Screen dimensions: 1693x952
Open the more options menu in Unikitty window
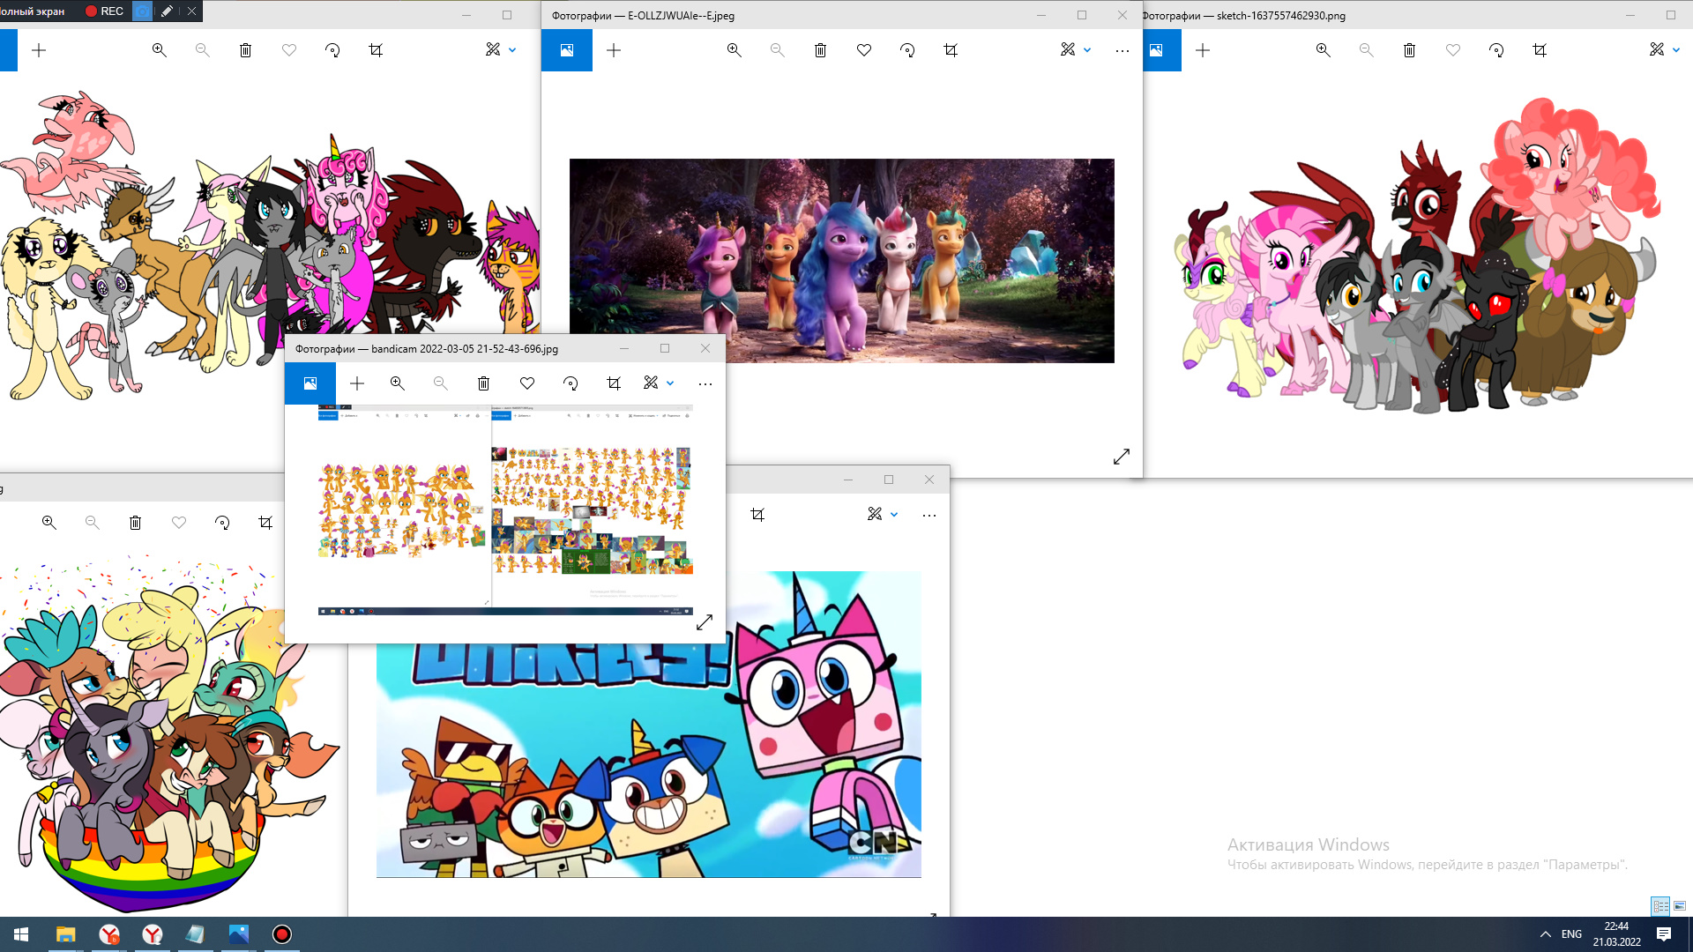(929, 516)
